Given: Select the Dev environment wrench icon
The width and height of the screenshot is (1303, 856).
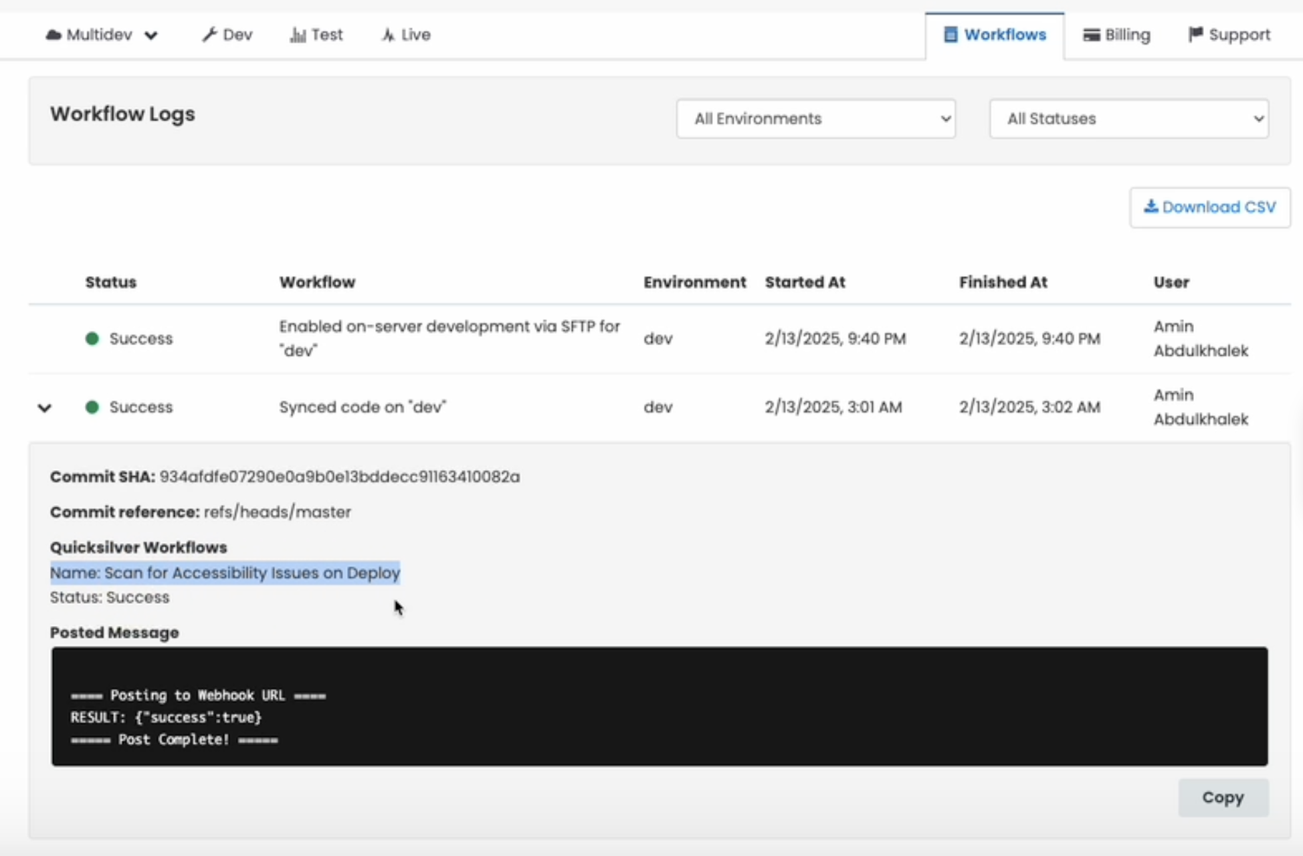Looking at the screenshot, I should pyautogui.click(x=209, y=34).
